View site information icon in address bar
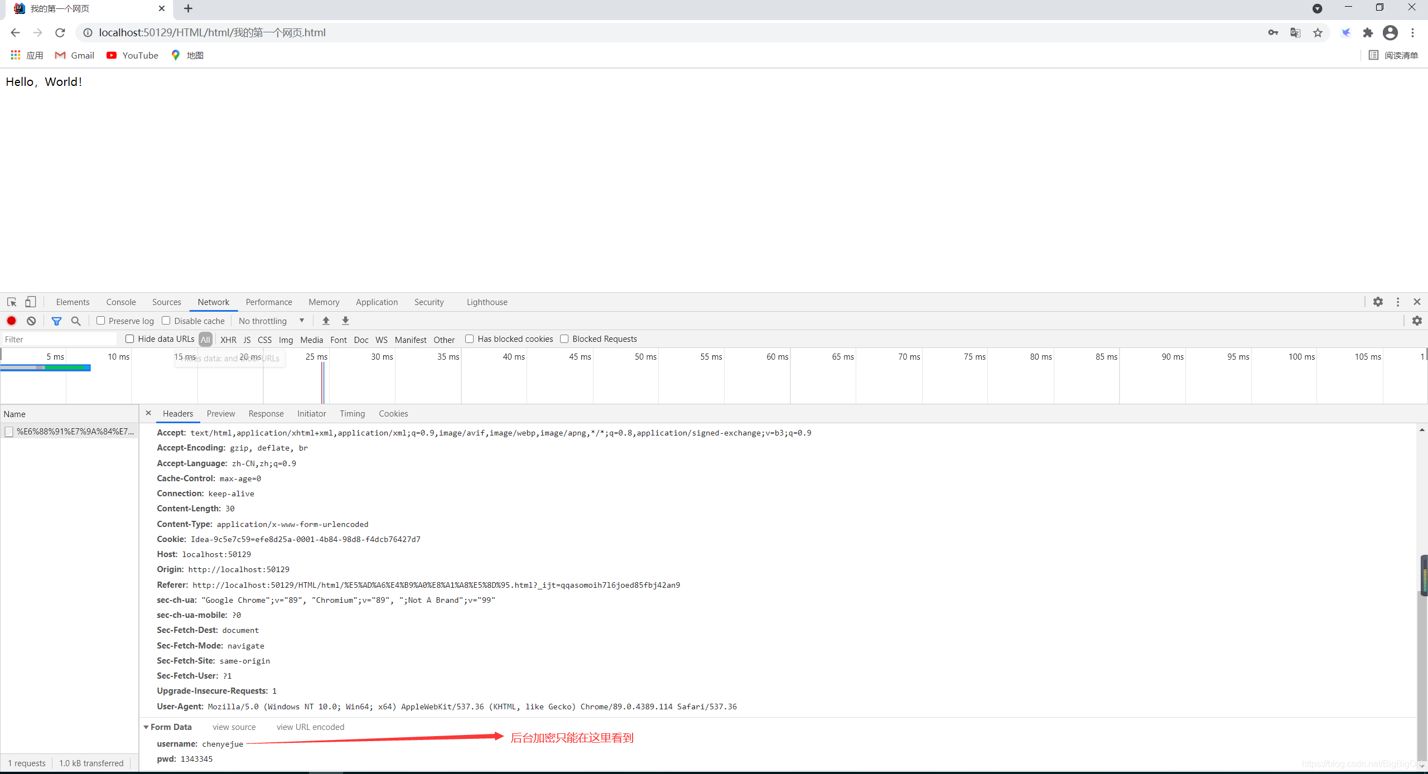Screen dimensions: 1428x774 pos(88,33)
